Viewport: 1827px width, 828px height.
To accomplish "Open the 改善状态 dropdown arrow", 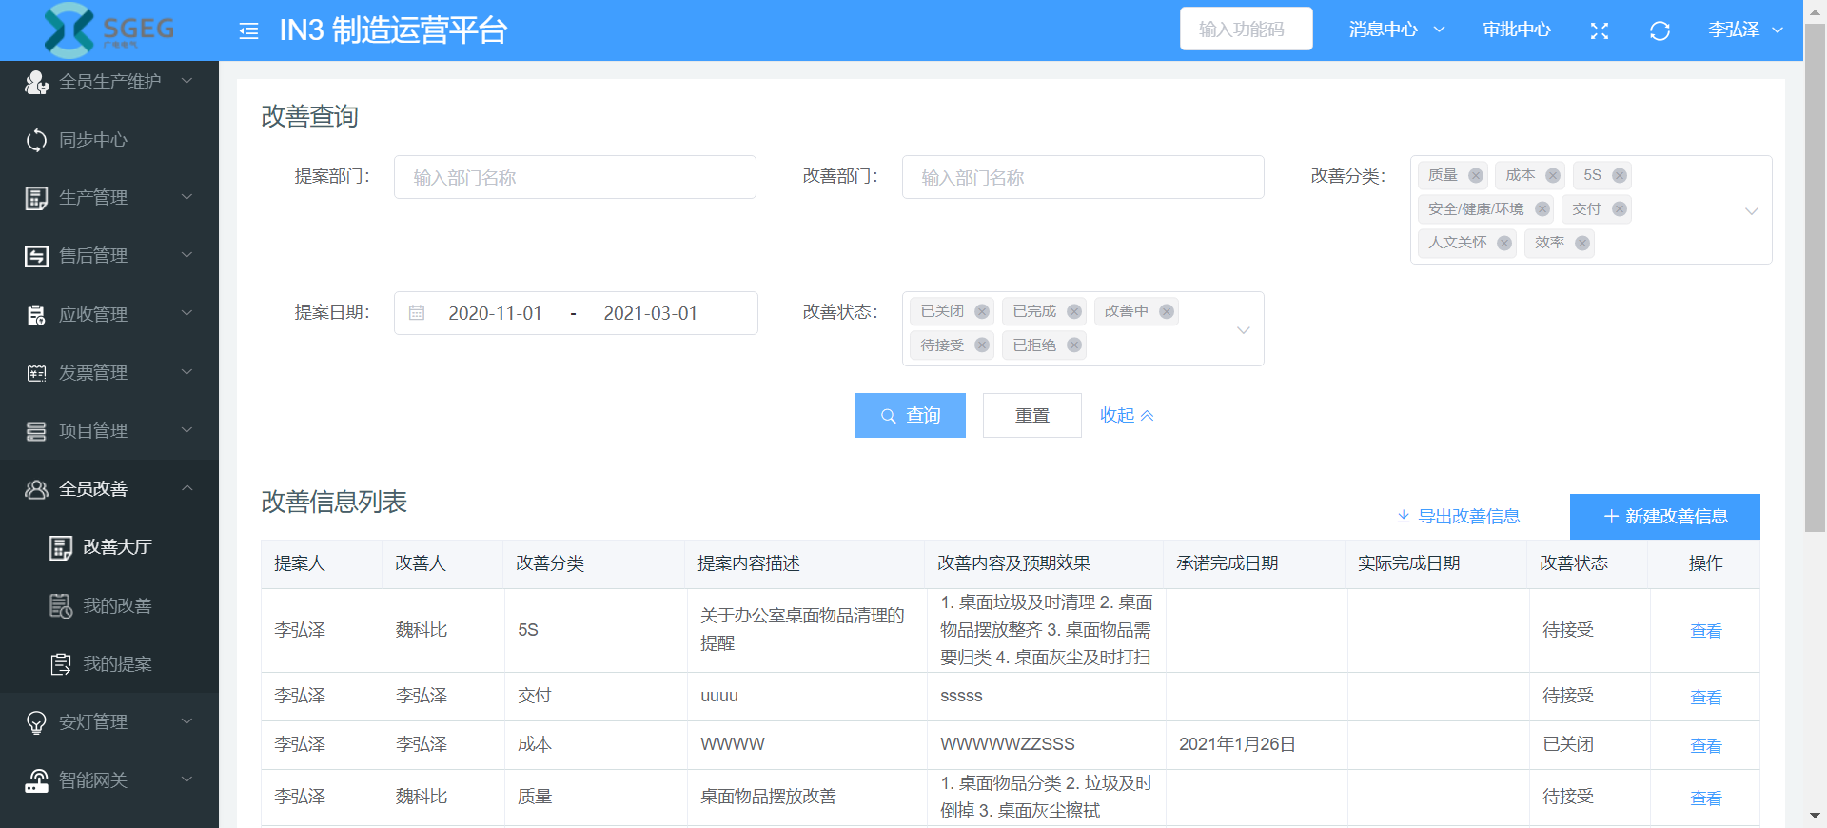I will click(1243, 329).
